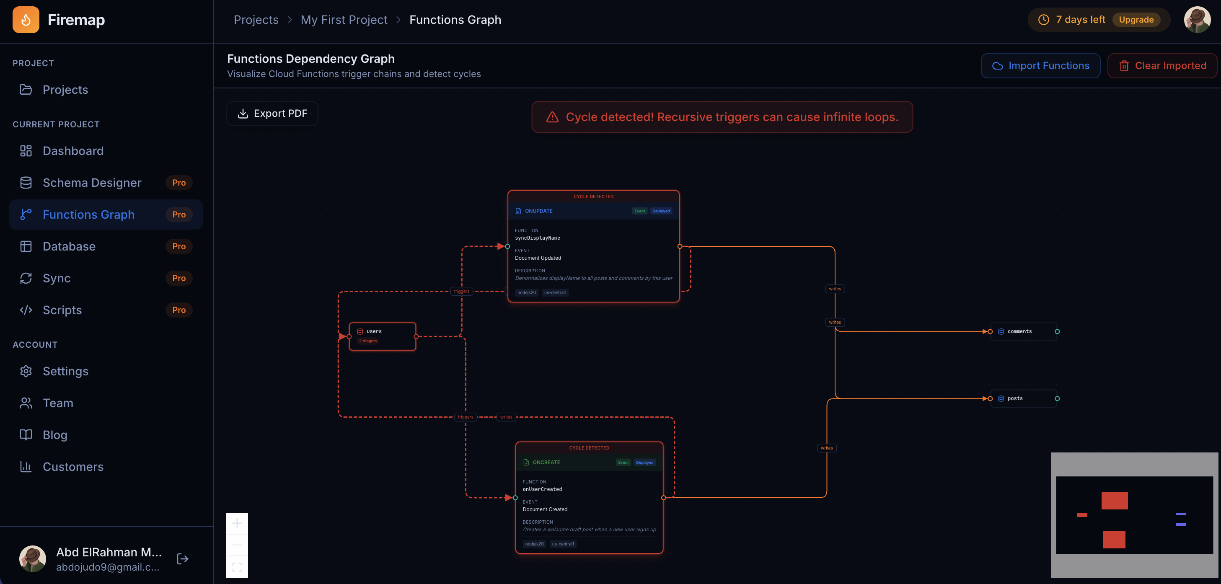The width and height of the screenshot is (1221, 584).
Task: Click the Import Functions button
Action: [1040, 65]
